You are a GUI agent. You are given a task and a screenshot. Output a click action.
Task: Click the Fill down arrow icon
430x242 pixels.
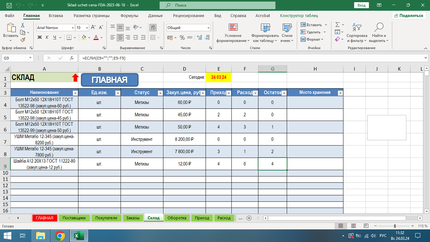click(337, 32)
